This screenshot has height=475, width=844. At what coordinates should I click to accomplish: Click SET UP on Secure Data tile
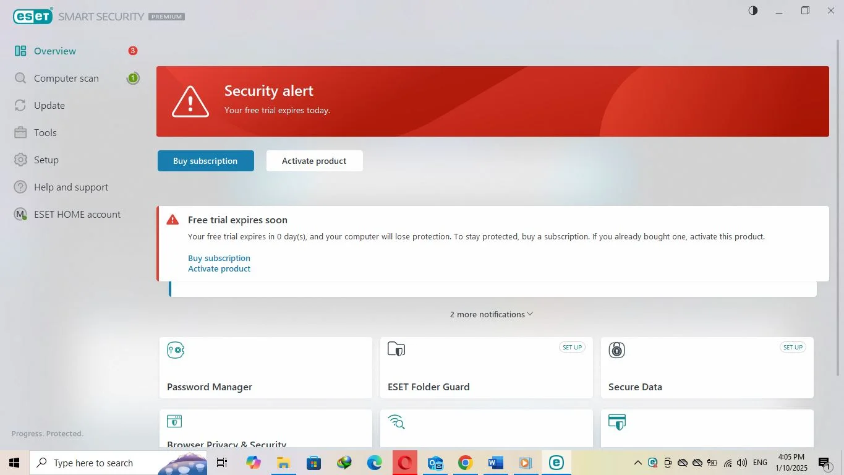pos(793,348)
